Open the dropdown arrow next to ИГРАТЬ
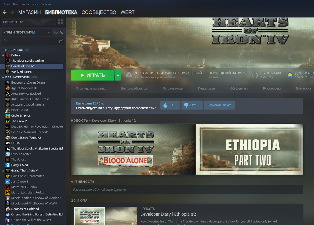This screenshot has height=225, width=314. tap(118, 75)
